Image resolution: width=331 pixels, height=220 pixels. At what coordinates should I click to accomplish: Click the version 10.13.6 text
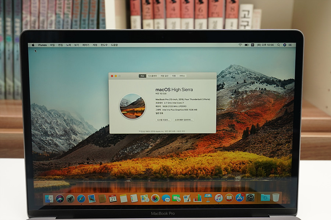161,93
